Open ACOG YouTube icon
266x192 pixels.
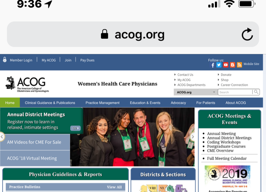point(226,65)
